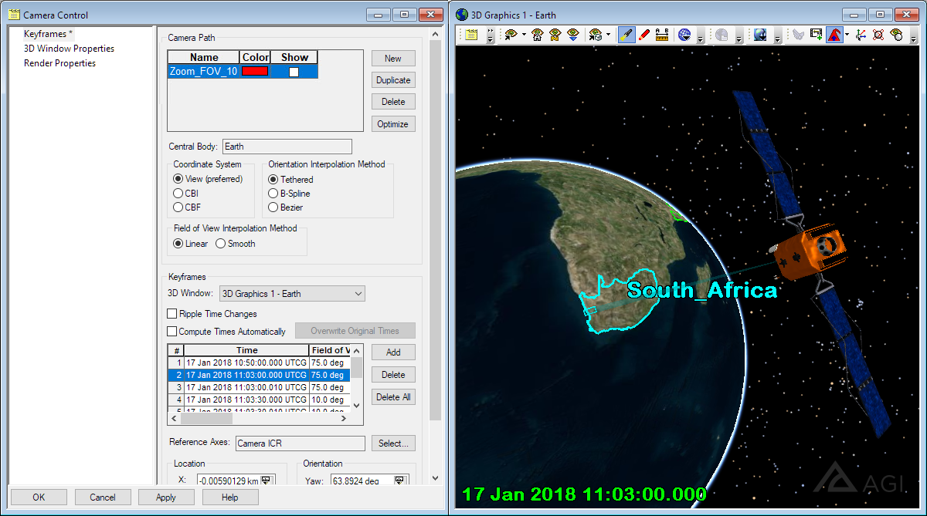Expand toolbar overflow after properties icon

point(490,36)
